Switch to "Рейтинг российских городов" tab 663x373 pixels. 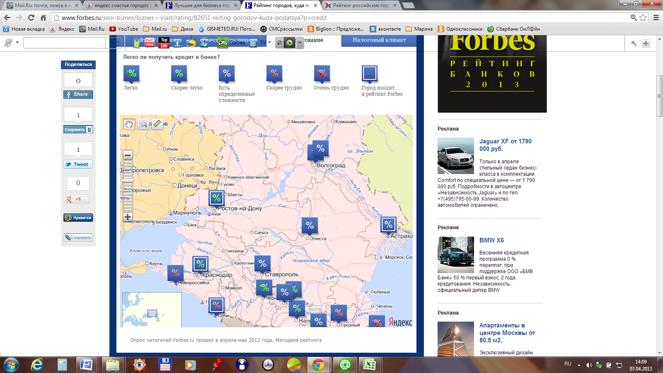360,5
